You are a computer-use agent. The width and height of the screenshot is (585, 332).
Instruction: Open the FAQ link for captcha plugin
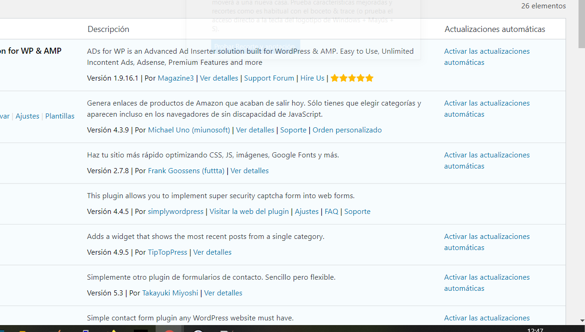(331, 212)
